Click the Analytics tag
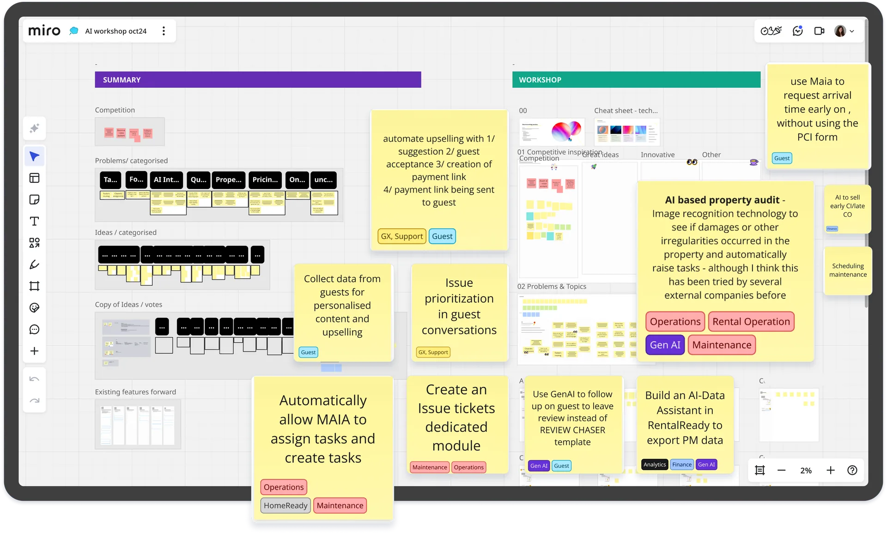Image resolution: width=887 pixels, height=534 pixels. [655, 464]
